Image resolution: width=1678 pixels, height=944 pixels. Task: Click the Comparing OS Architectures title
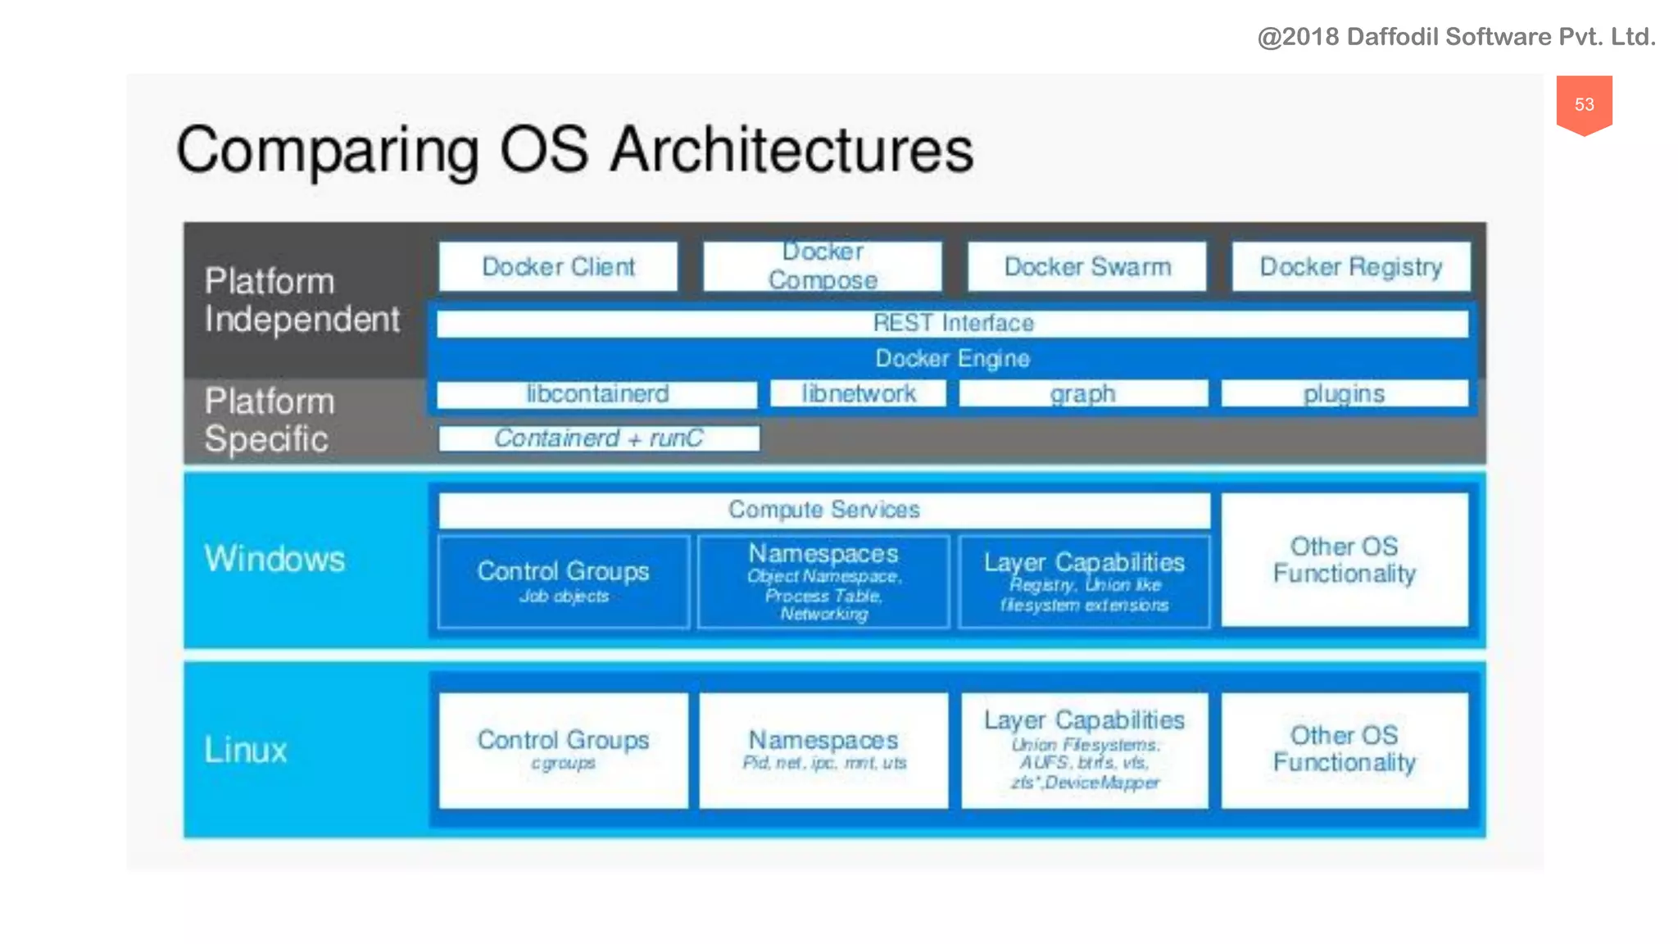point(574,150)
